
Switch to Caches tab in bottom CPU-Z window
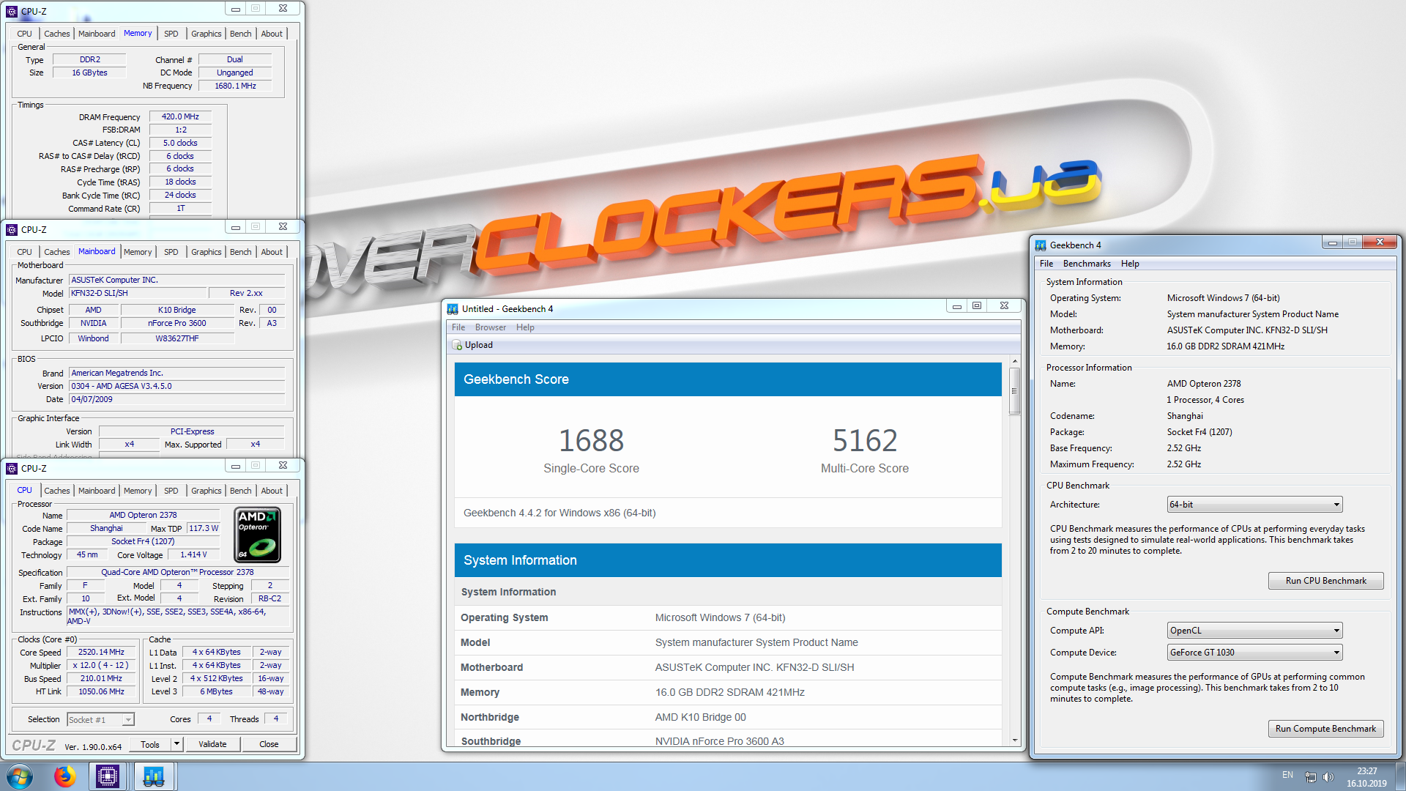[57, 491]
